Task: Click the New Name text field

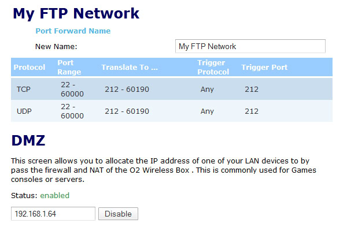Action: click(x=250, y=46)
